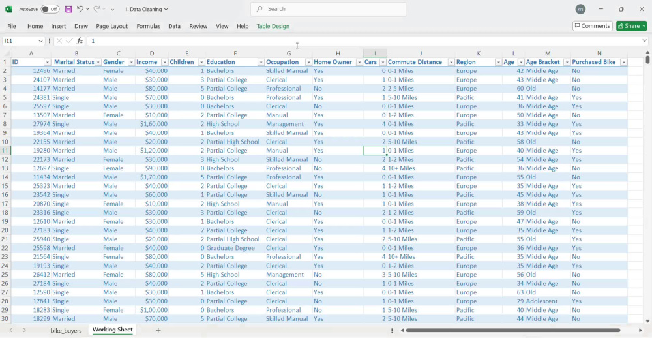Open the Cars column filter dropdown
Screen dimensions: 652x338
[x=383, y=62]
